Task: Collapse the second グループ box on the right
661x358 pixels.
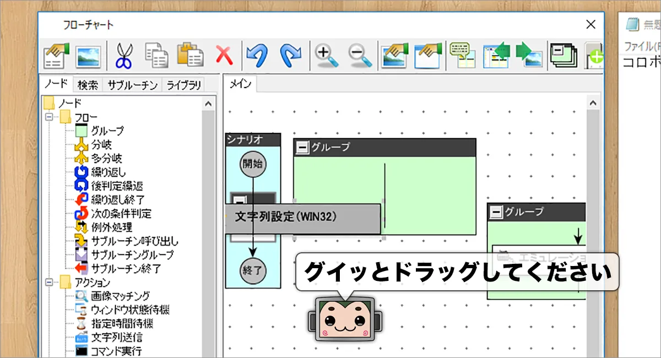Action: (x=496, y=212)
